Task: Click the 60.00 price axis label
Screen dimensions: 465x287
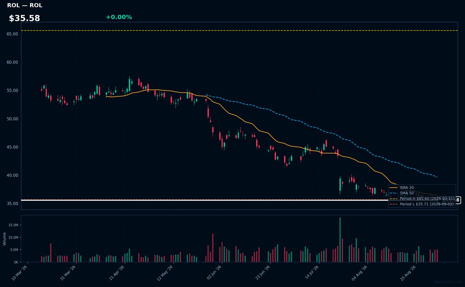Action: point(13,62)
